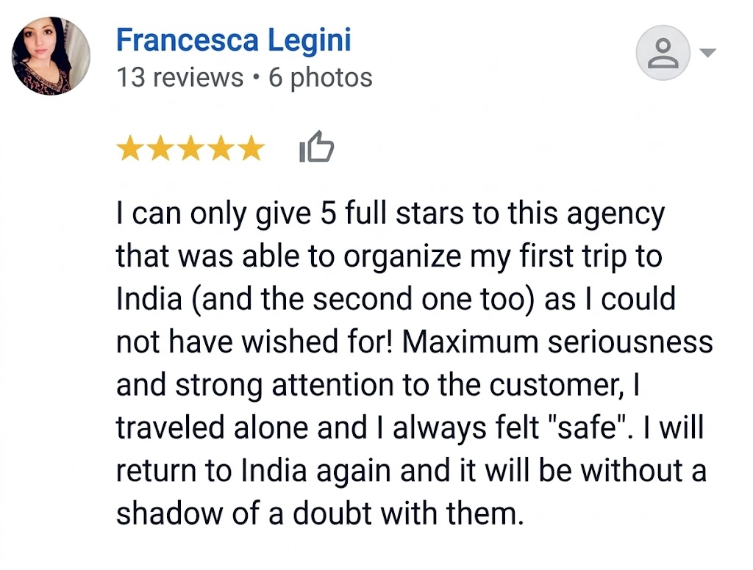The image size is (753, 570).
Task: Open Francesca Legini's profile name link
Action: (233, 40)
